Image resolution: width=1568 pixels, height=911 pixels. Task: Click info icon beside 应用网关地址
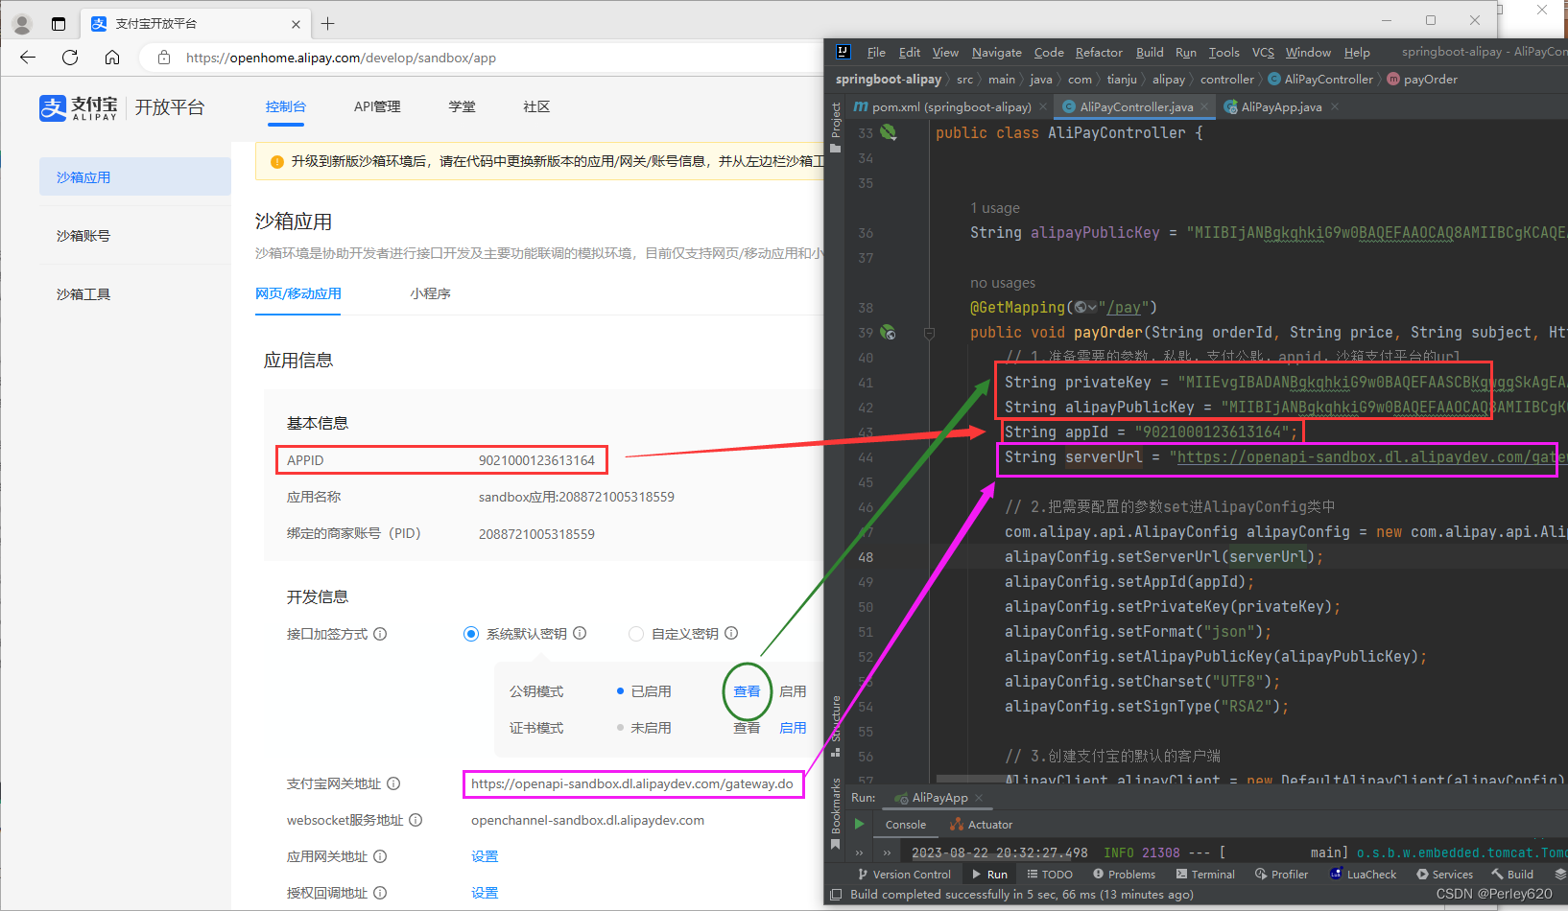coord(380,856)
